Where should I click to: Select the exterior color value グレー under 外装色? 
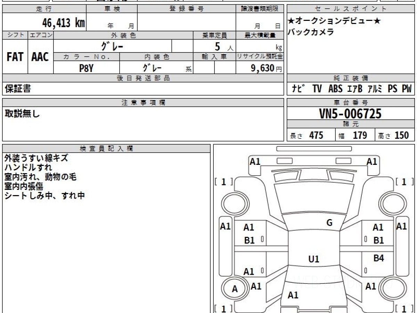click(x=112, y=46)
